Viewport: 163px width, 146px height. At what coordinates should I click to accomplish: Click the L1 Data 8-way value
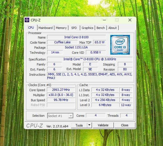[x=126, y=90]
